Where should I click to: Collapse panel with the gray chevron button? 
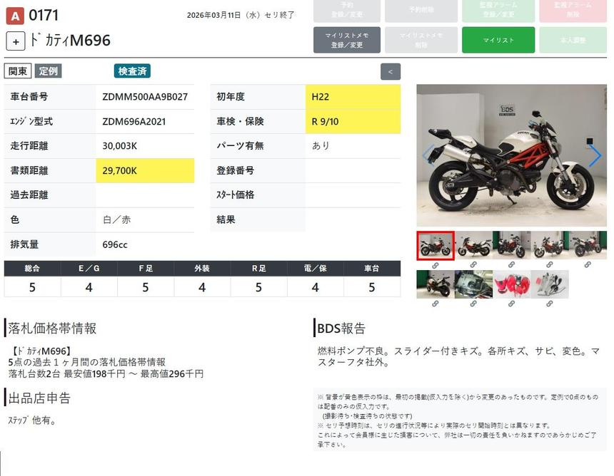[x=391, y=71]
